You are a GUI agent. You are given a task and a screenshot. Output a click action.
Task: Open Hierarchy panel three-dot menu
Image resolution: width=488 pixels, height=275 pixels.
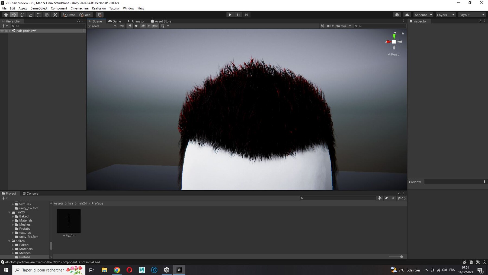point(83,21)
